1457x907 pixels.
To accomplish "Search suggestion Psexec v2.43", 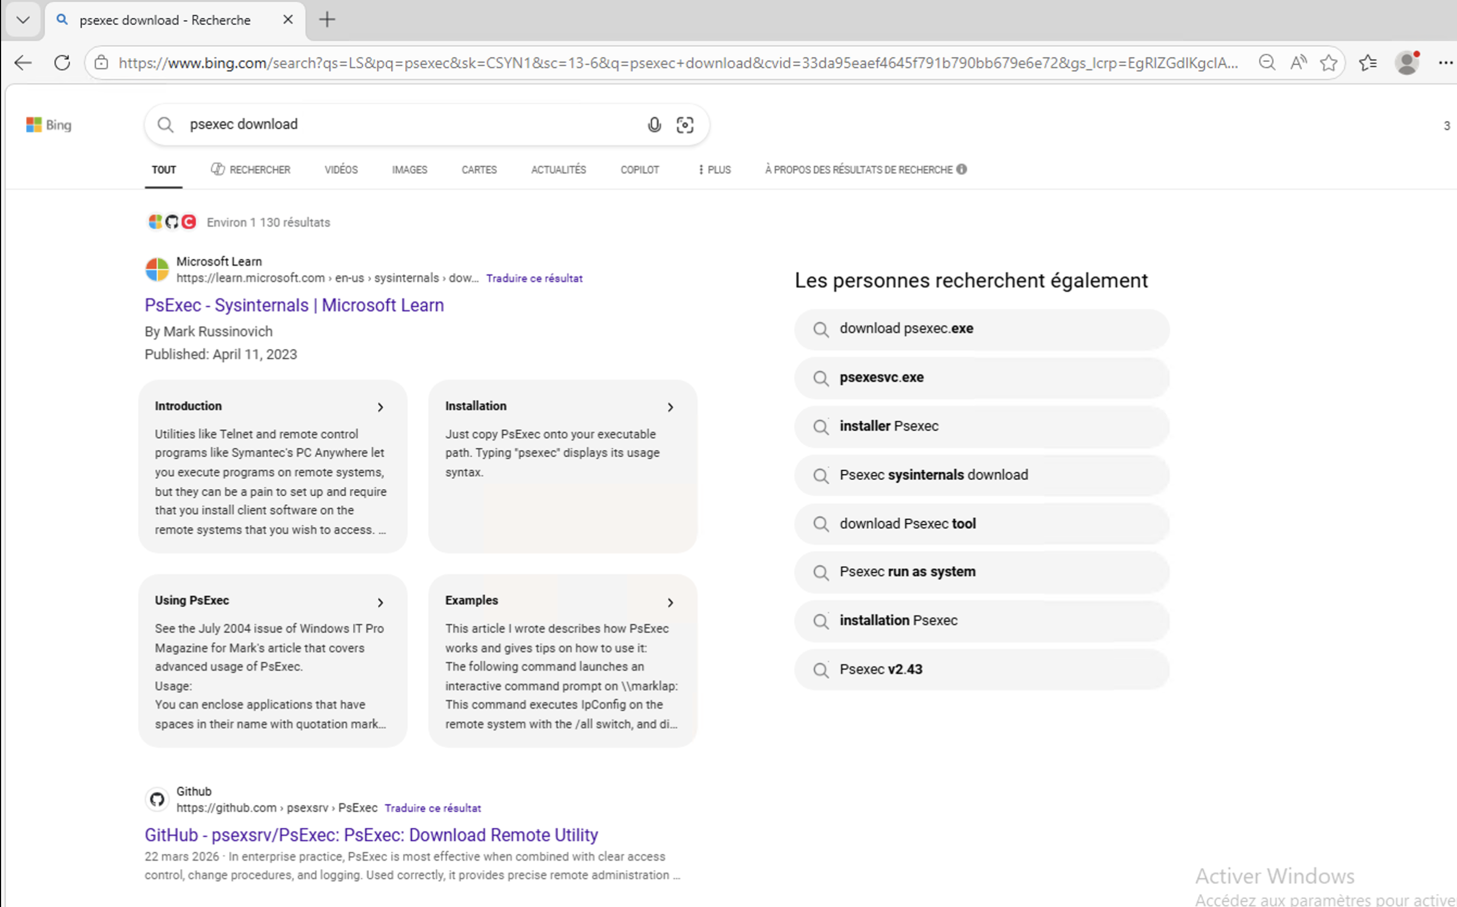I will point(981,669).
